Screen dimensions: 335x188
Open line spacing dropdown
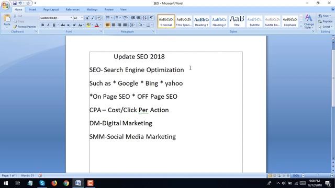click(x=132, y=25)
